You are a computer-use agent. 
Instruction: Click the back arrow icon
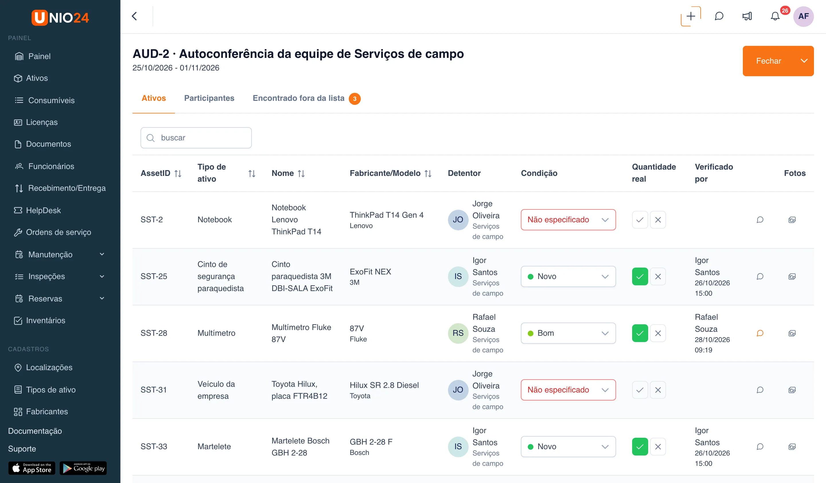[135, 16]
